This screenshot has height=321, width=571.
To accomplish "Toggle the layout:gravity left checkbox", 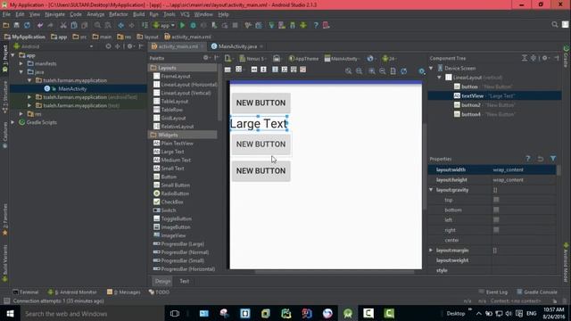I will tap(496, 220).
